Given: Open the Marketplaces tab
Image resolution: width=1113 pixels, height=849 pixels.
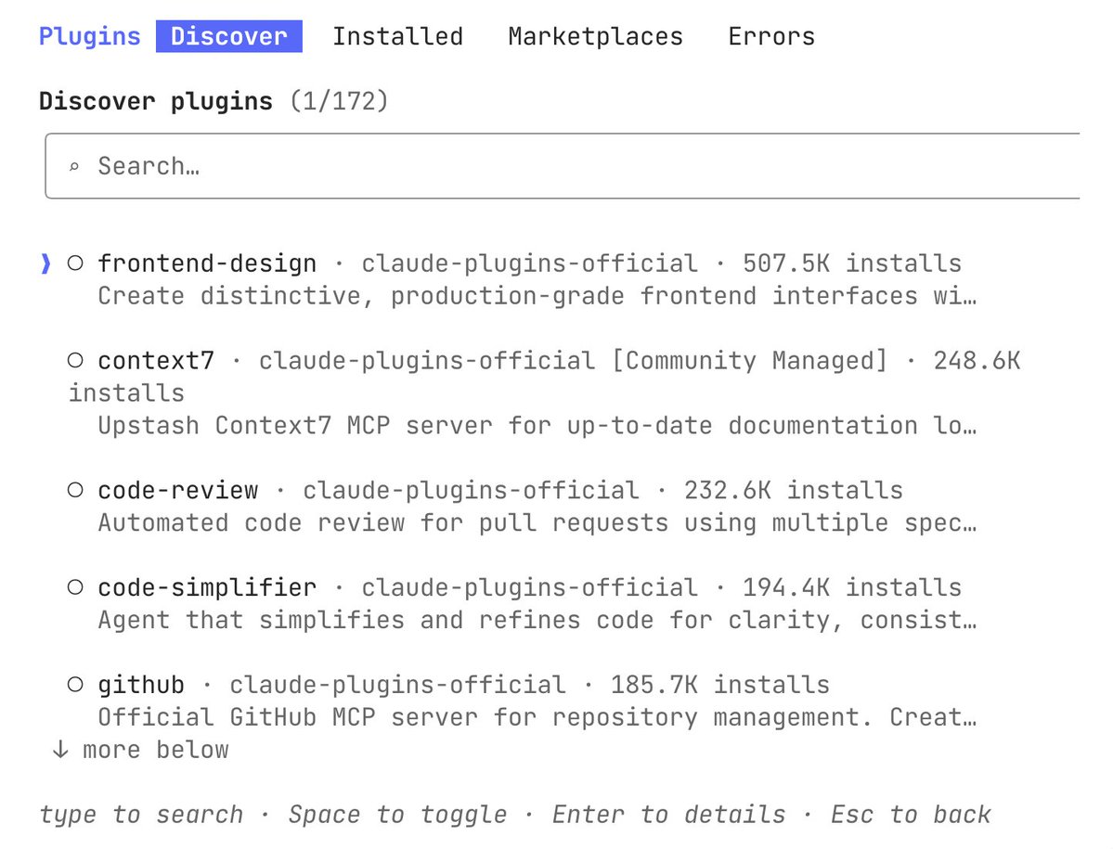Looking at the screenshot, I should [595, 36].
